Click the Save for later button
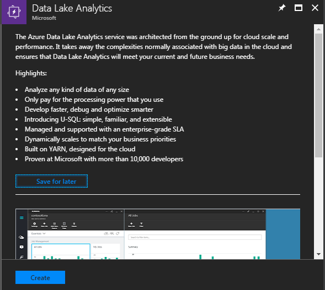325x290 pixels. [52, 181]
